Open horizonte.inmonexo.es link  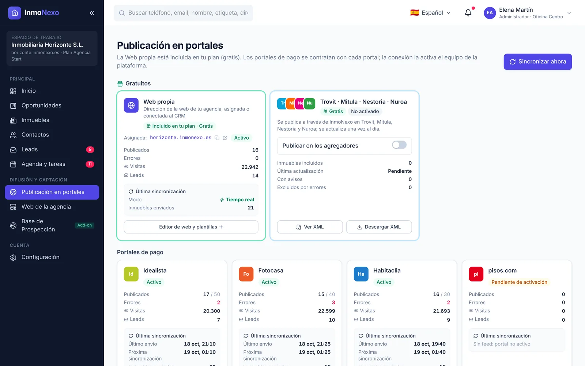click(x=181, y=138)
